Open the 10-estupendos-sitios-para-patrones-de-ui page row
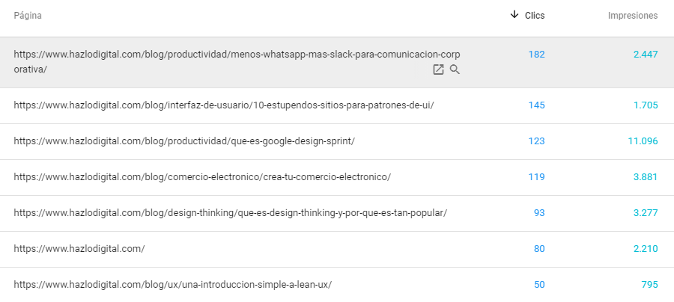Screen dimensions: 674x302 point(224,105)
